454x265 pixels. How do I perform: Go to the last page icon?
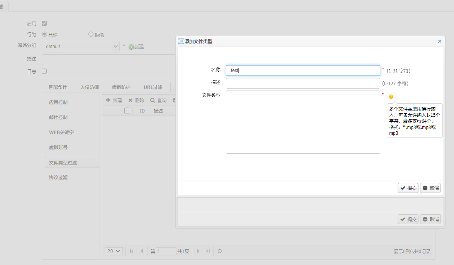(208, 251)
